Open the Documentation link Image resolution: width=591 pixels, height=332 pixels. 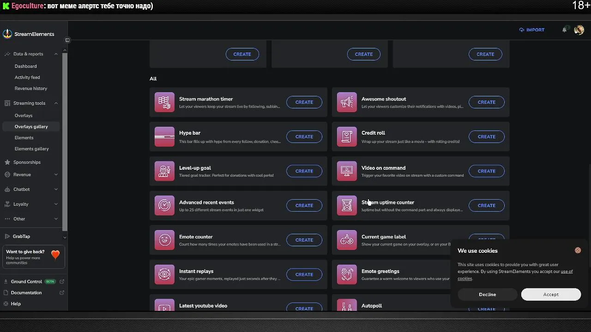tap(26, 293)
